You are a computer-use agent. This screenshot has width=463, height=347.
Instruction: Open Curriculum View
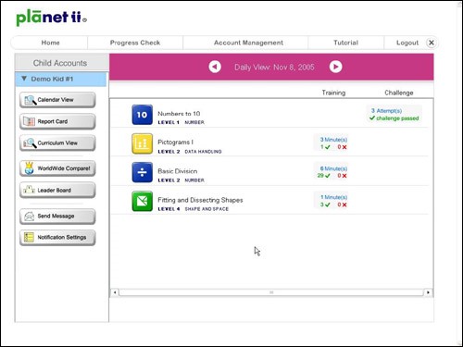coord(57,143)
